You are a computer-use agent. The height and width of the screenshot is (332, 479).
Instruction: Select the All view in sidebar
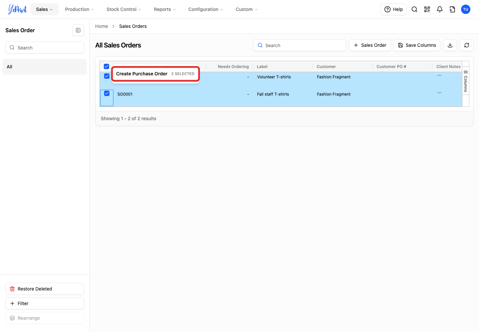tap(45, 67)
